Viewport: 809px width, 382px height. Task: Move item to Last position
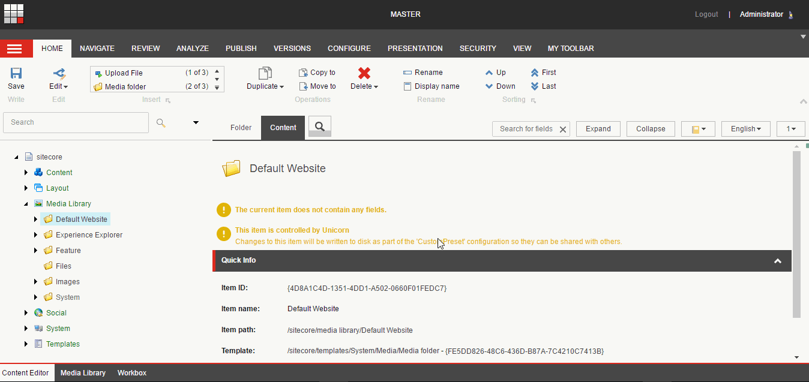(x=543, y=86)
